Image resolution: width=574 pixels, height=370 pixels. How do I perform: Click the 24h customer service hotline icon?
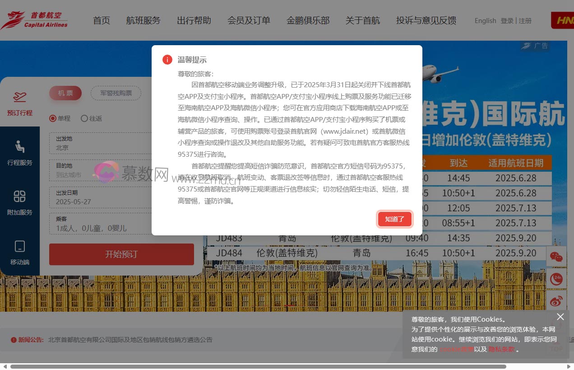556,279
